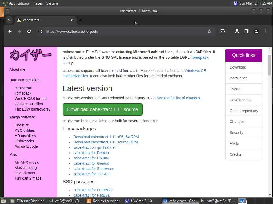Open Convert .LIT files link
This screenshot has width=273, height=204.
coord(29,104)
